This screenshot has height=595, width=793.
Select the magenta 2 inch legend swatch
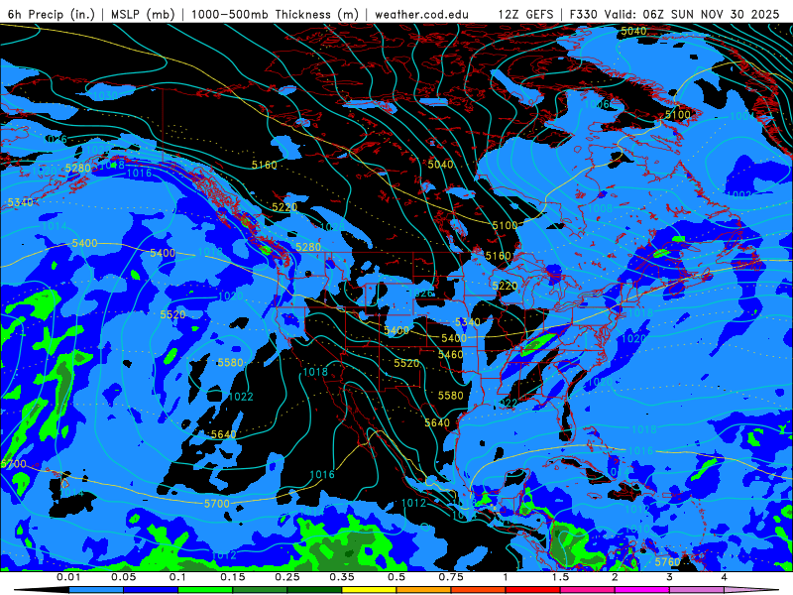(x=642, y=590)
